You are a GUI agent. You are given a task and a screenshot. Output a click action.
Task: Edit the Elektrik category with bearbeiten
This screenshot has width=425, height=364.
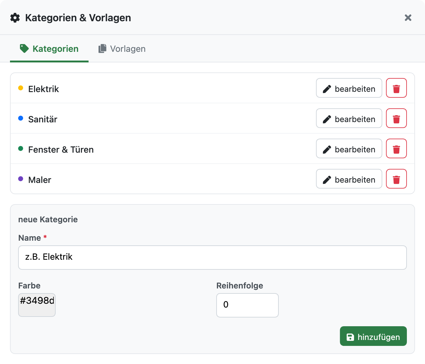tap(349, 88)
